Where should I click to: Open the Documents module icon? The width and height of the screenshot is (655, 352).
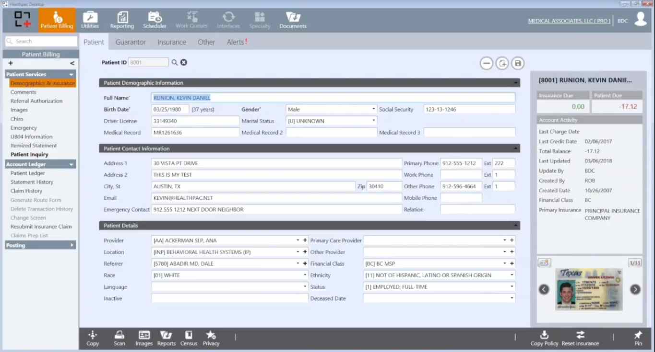pyautogui.click(x=293, y=20)
